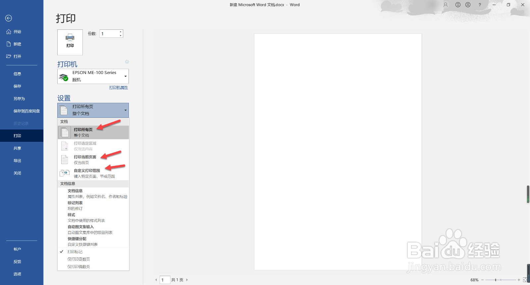Click the account user icon in title bar
530x285 pixels.
446,5
